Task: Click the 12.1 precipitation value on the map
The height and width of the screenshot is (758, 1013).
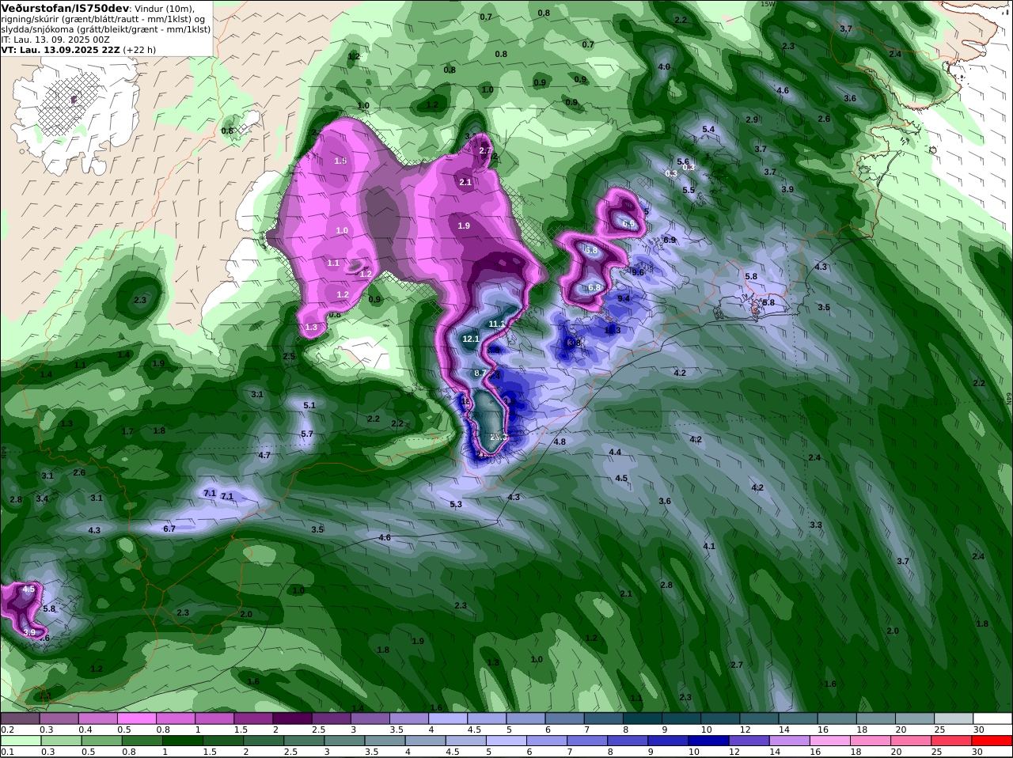Action: tap(471, 339)
